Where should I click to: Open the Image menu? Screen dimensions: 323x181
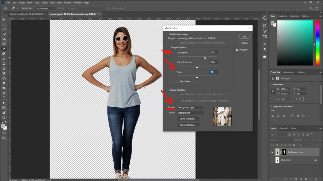pyautogui.click(x=22, y=3)
